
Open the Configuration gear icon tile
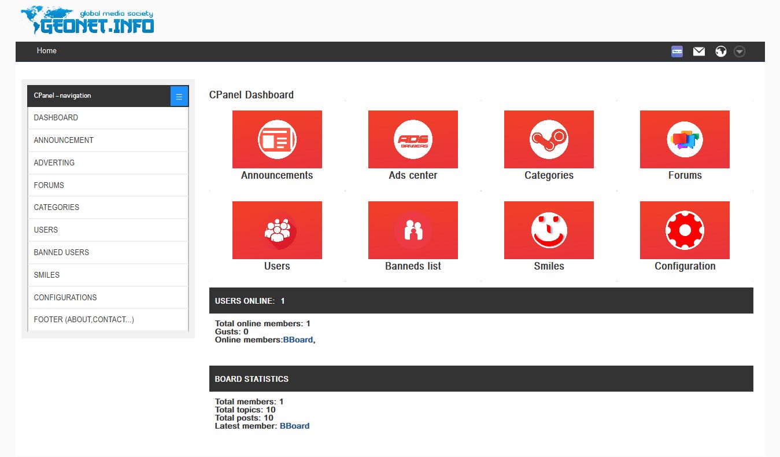(685, 230)
